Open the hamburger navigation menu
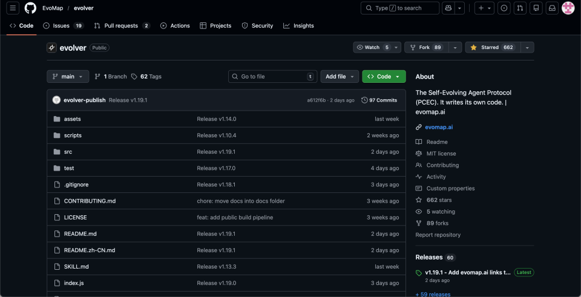 point(13,8)
